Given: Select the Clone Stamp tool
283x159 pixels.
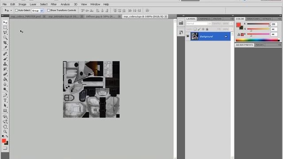Looking at the screenshot, I should tap(5, 64).
